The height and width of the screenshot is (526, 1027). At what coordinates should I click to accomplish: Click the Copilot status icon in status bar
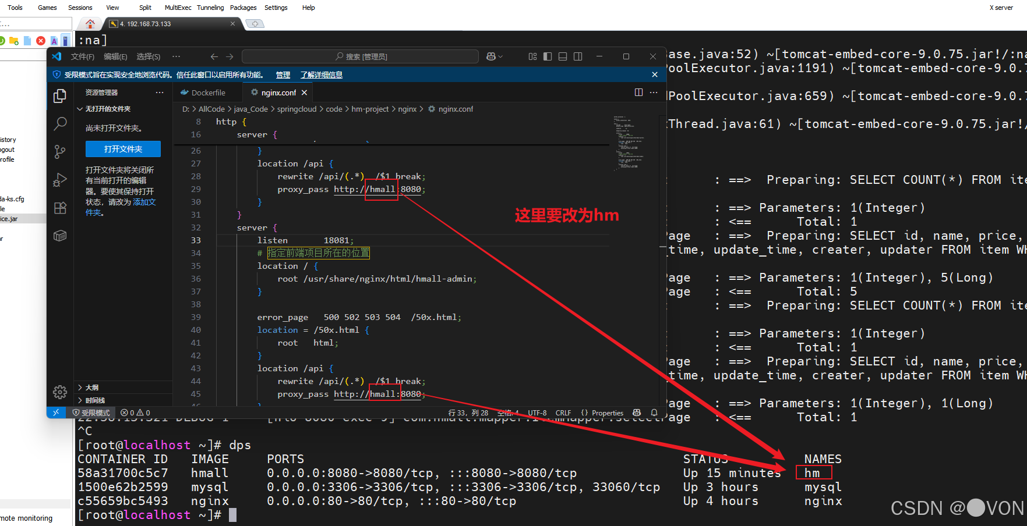tap(637, 413)
